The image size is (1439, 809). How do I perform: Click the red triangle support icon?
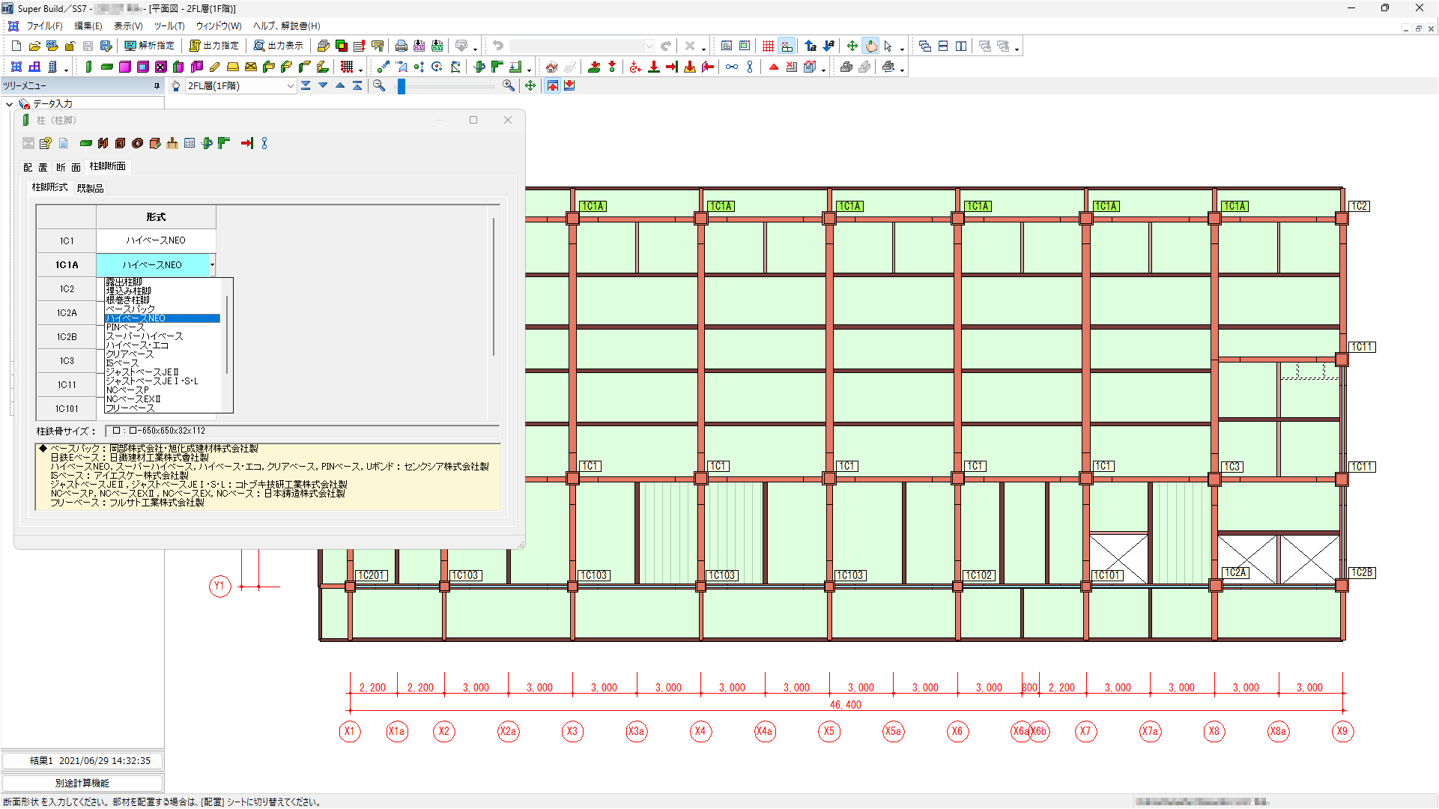coord(774,67)
